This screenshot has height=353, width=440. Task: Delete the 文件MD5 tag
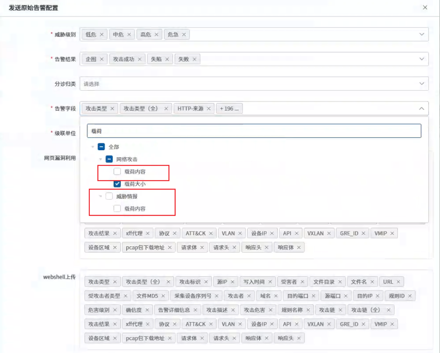coord(163,296)
